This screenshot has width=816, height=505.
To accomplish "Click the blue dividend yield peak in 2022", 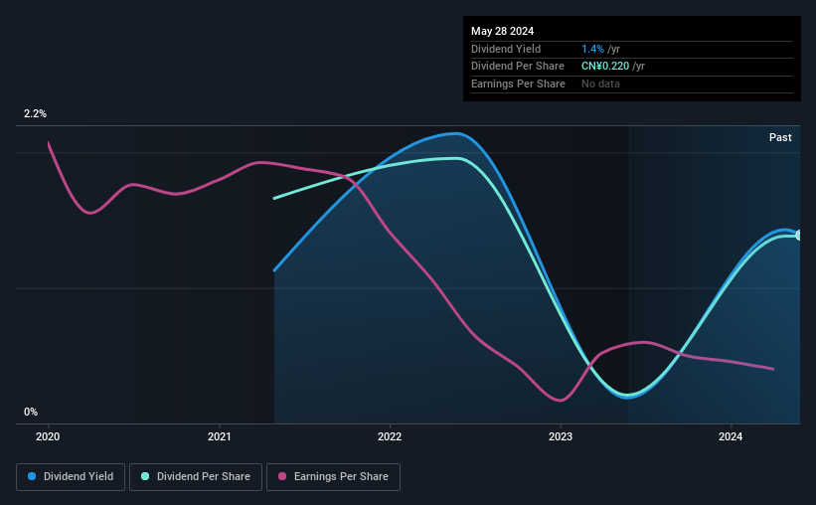I will tap(456, 134).
